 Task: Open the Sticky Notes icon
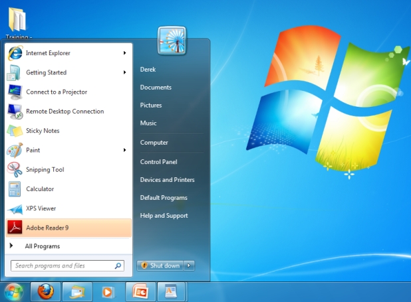[x=15, y=131]
